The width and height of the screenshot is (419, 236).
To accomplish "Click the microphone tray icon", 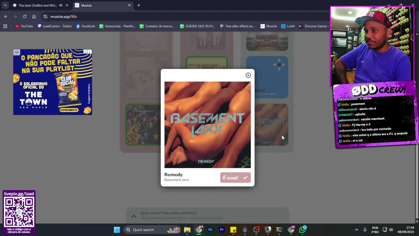I will [x=365, y=230].
